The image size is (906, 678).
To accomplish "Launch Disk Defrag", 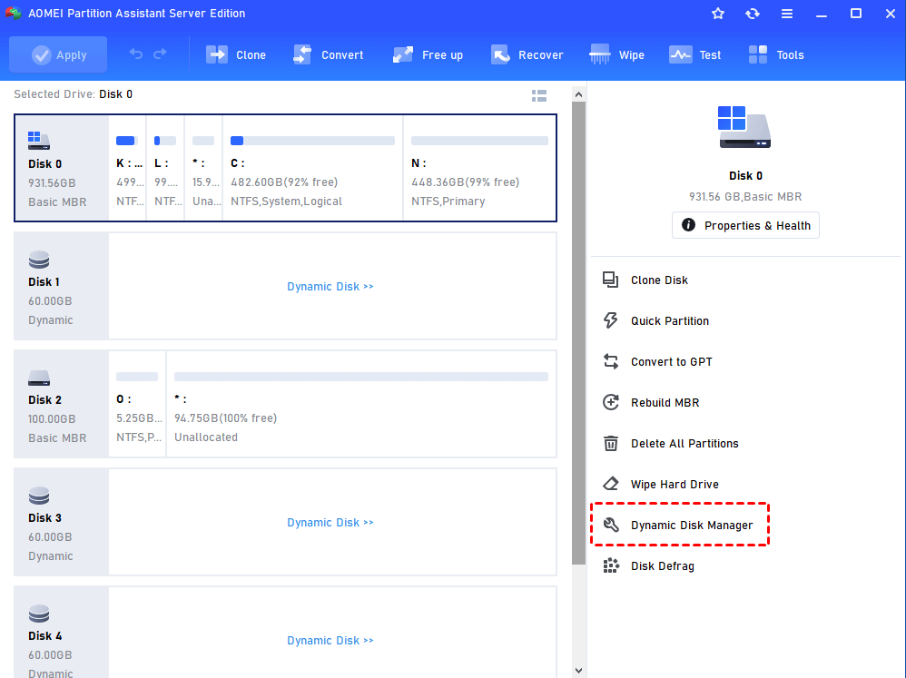I will 648,566.
